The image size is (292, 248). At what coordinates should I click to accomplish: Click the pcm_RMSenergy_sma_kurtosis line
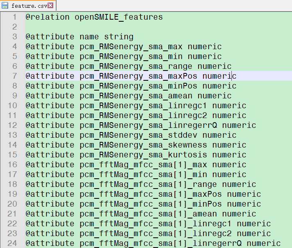point(136,155)
